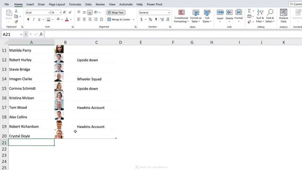The width and height of the screenshot is (302, 170).
Task: Open the underline style dropdown arrow
Action: [43, 19]
